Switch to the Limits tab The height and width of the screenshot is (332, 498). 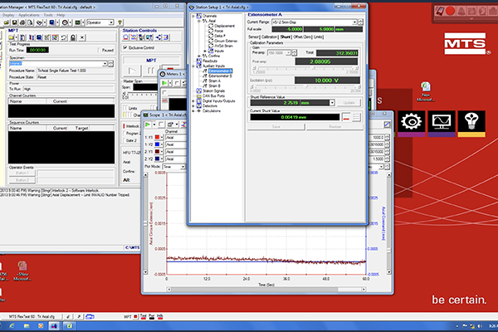coord(318,37)
